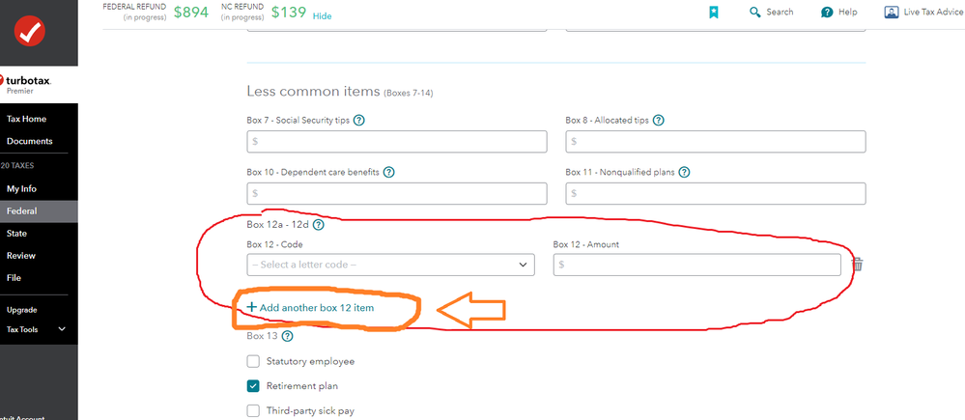This screenshot has height=420, width=965.
Task: Click the Help question mark icon
Action: pyautogui.click(x=827, y=13)
